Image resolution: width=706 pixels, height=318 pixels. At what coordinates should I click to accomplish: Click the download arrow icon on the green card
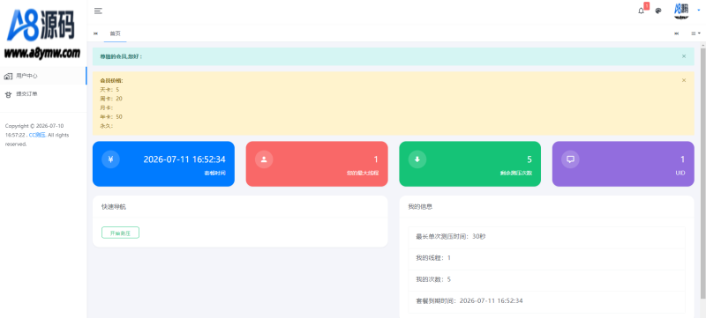tap(417, 159)
